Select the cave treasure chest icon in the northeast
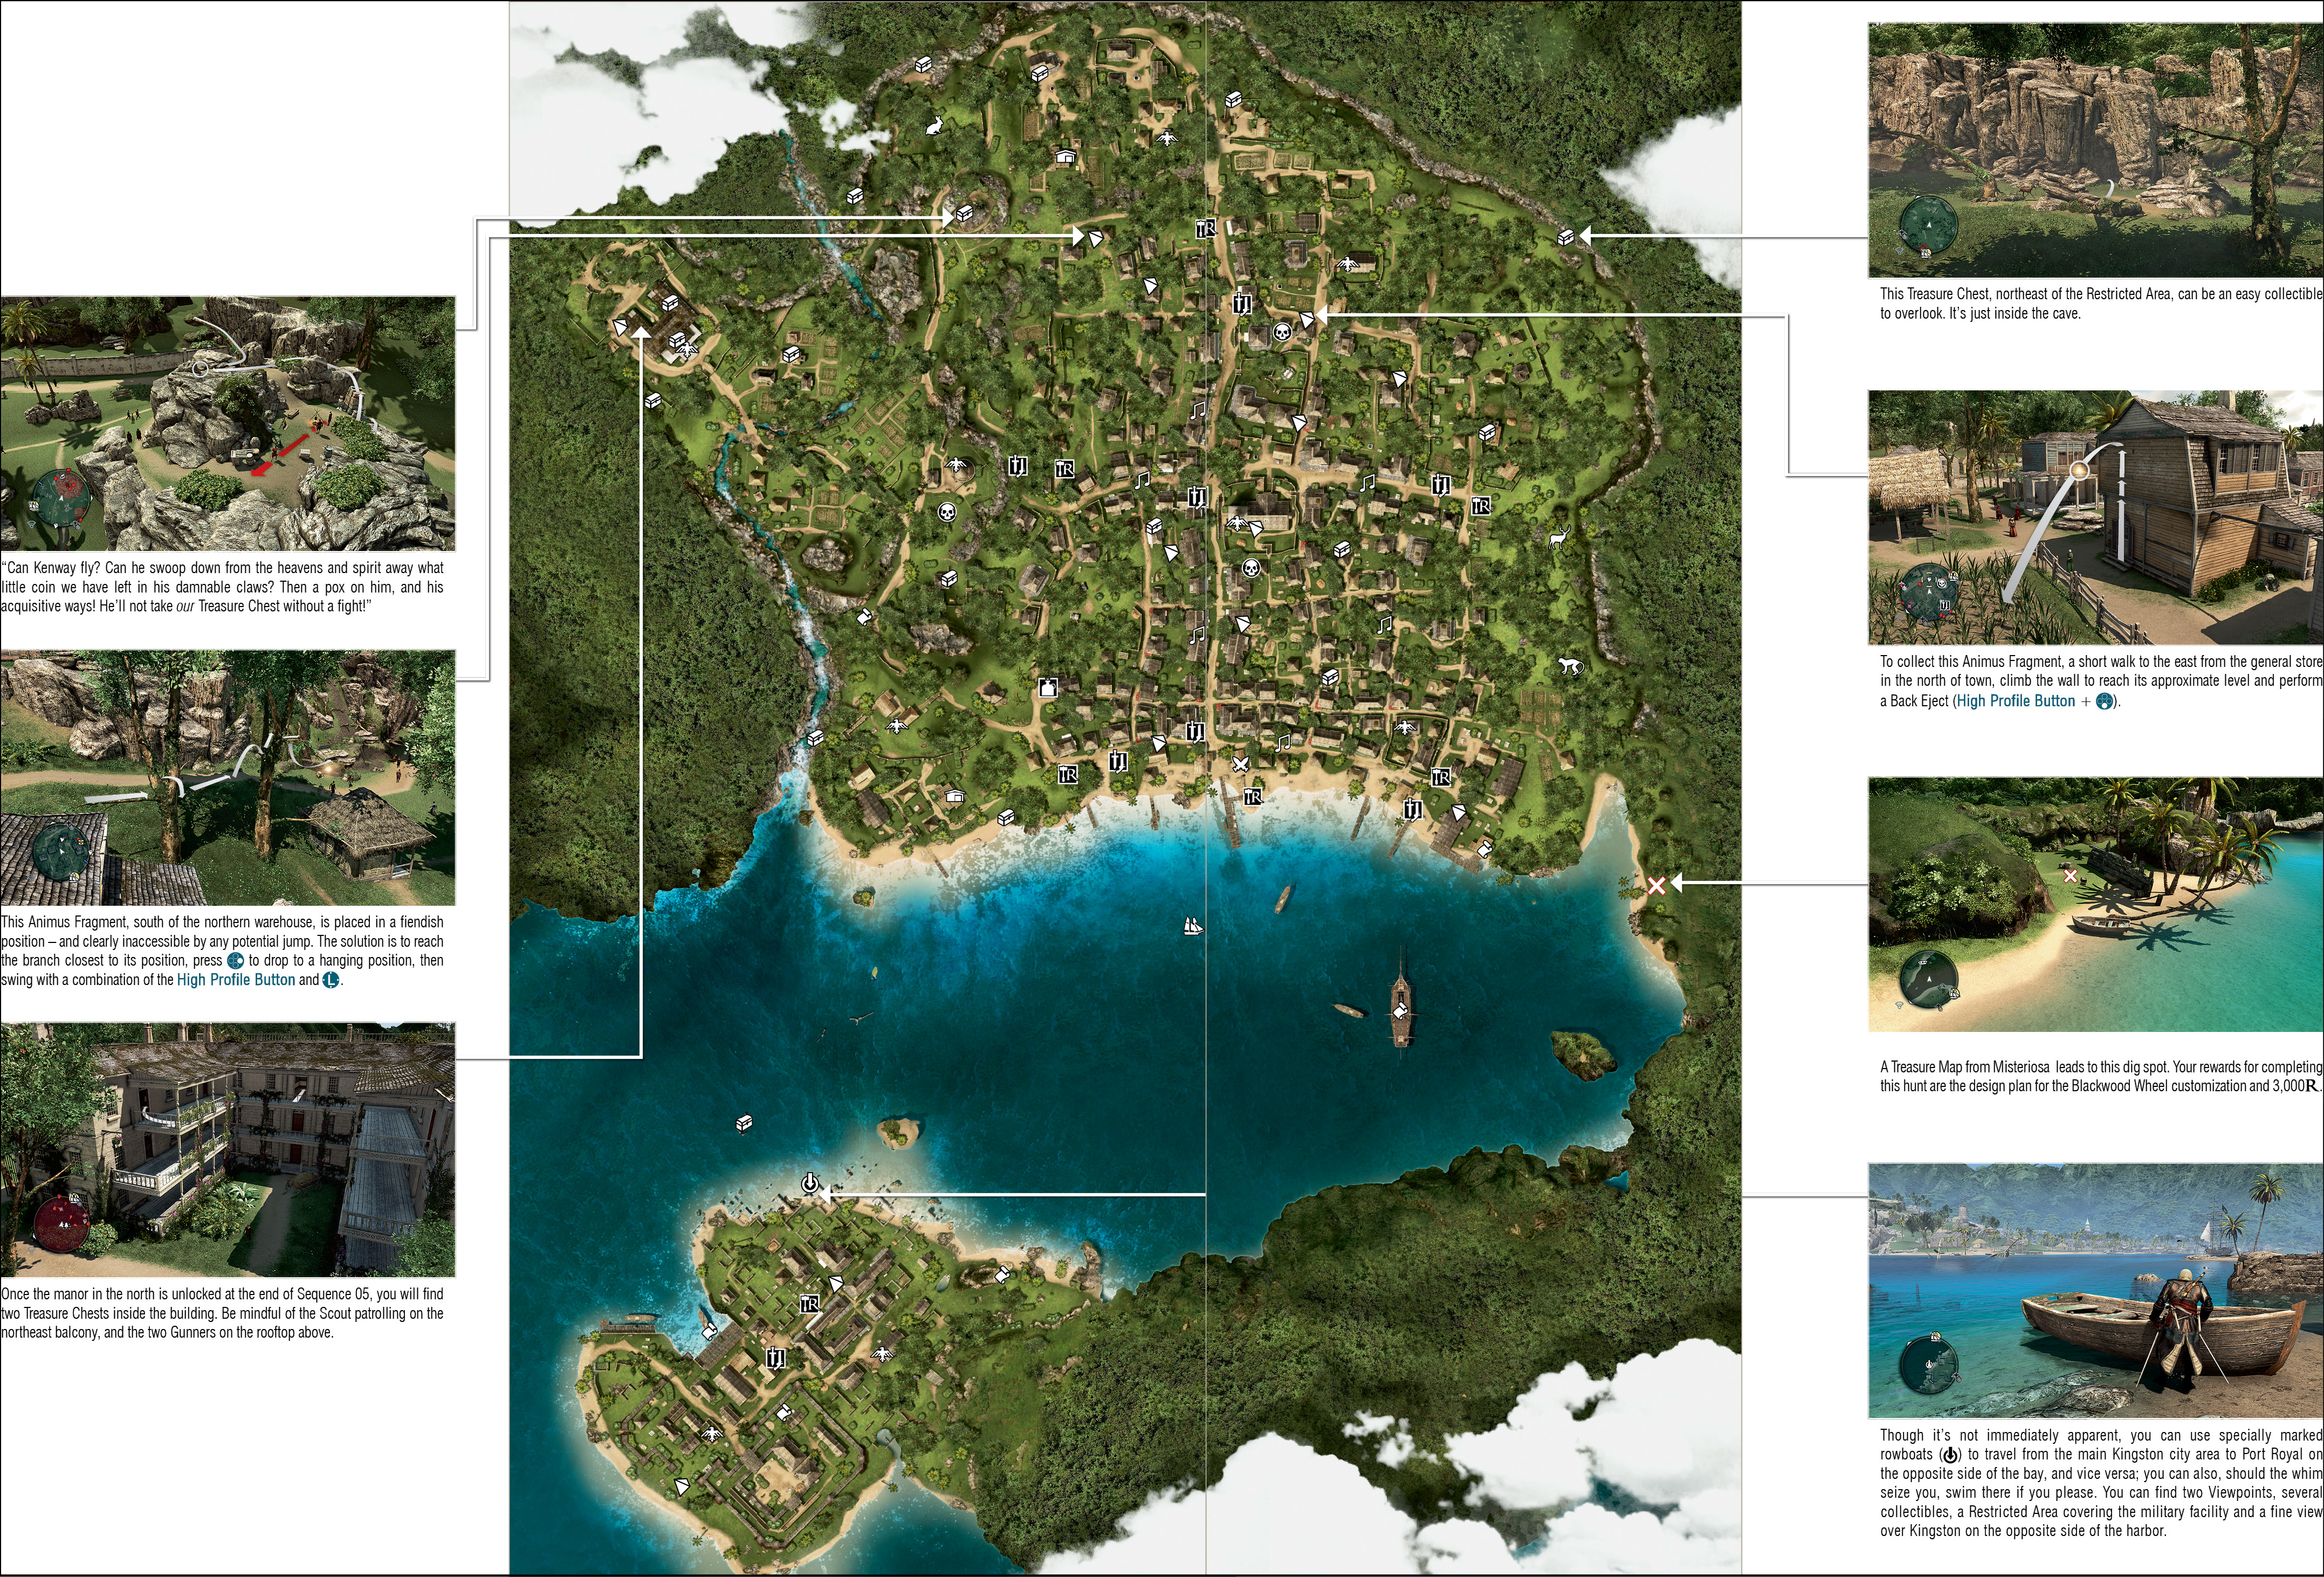Viewport: 2324px width, 1577px height. [x=1566, y=237]
